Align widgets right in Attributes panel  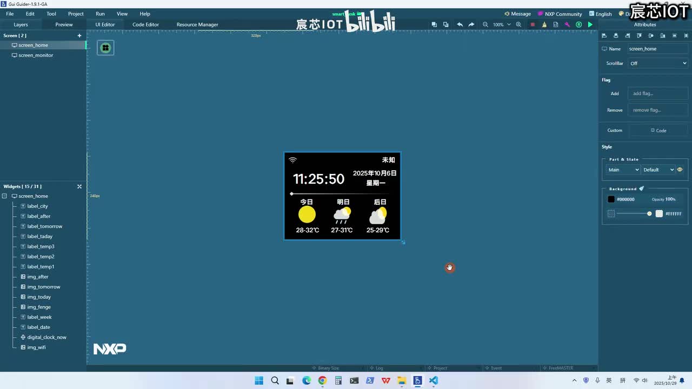point(628,36)
